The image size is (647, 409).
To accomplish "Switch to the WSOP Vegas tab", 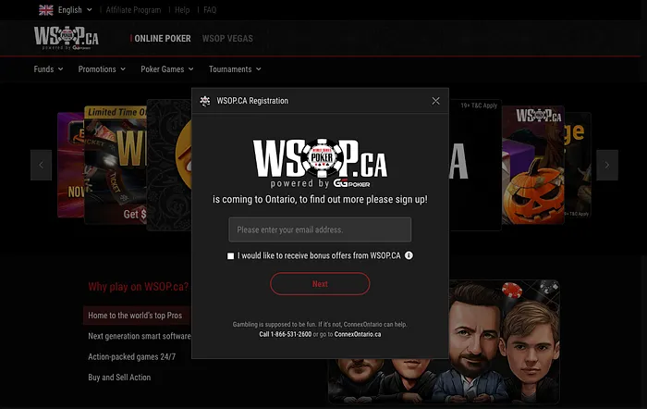I will 227,39.
